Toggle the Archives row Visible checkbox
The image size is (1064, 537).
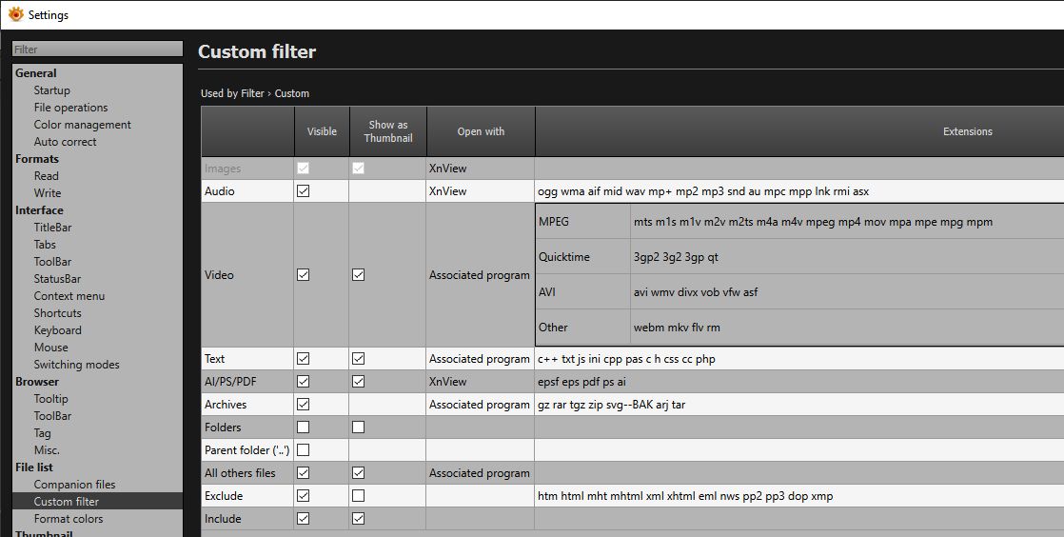coord(304,404)
